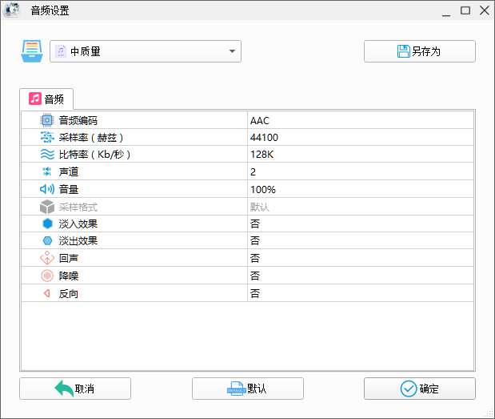Click the audio codec chip icon
495x419 pixels.
[x=47, y=120]
